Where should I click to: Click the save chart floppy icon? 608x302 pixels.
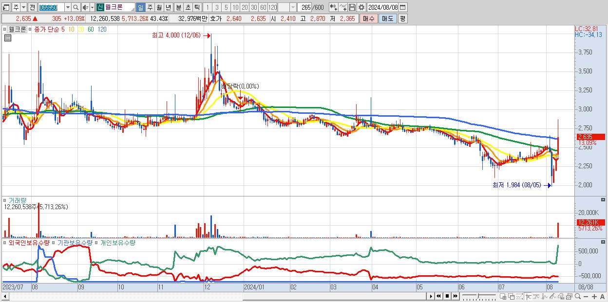coord(352,7)
